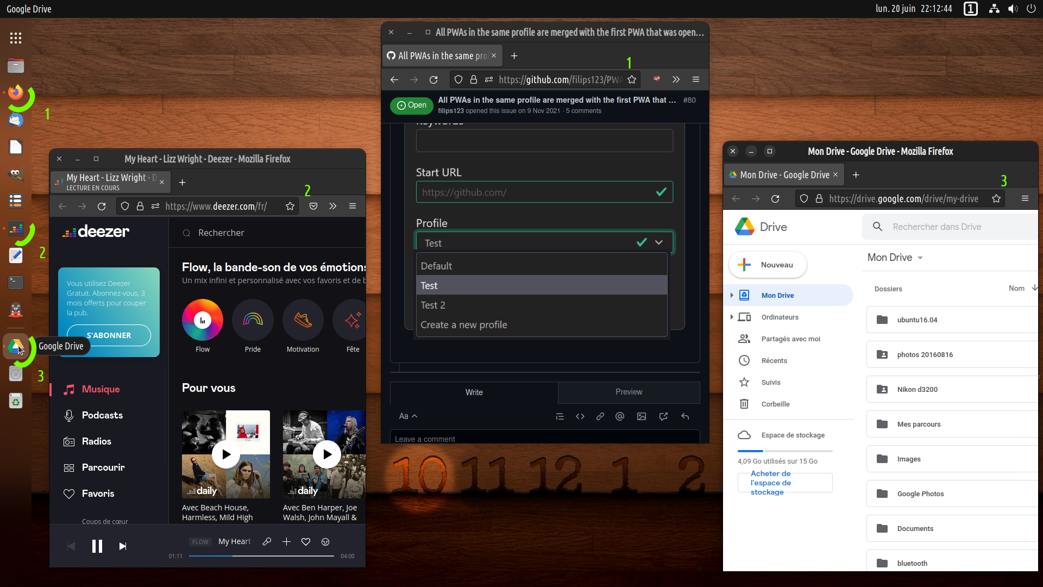Reverse sort order arrow next to Nom

click(1034, 288)
